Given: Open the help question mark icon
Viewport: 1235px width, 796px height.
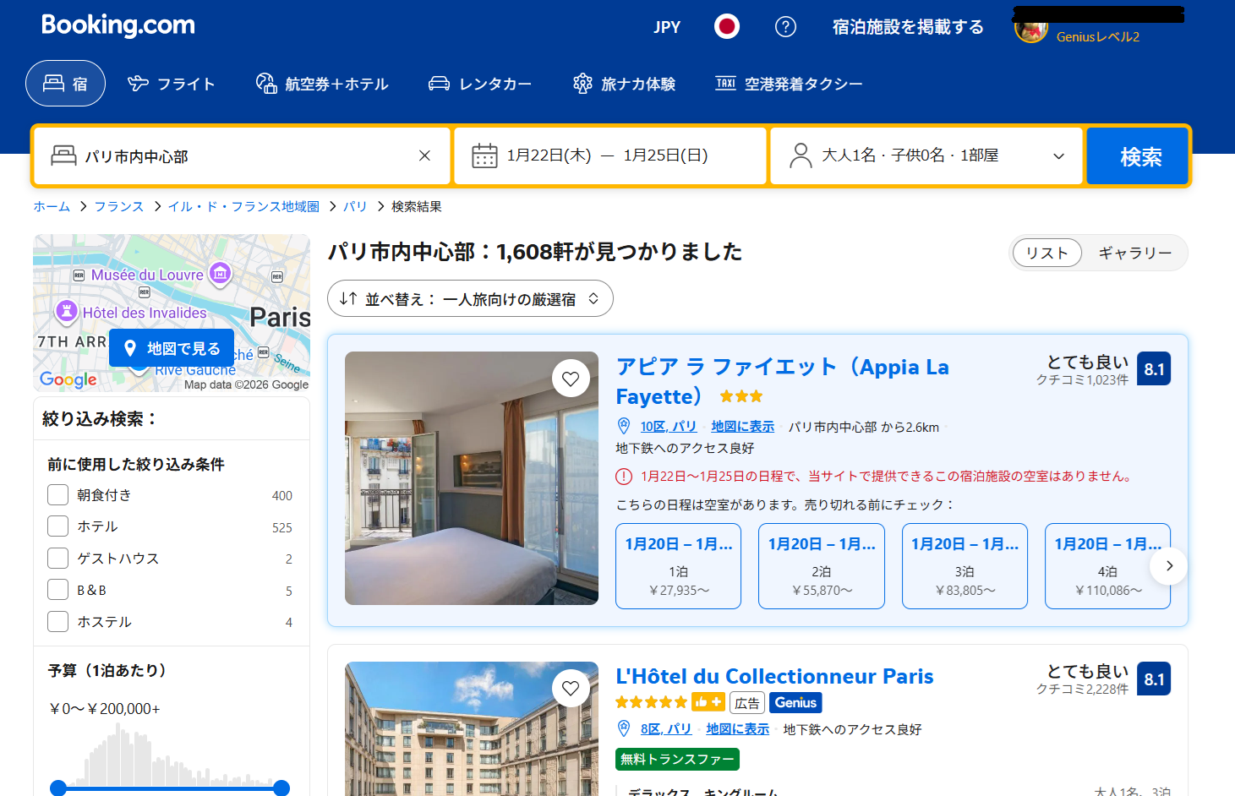Looking at the screenshot, I should tap(785, 26).
